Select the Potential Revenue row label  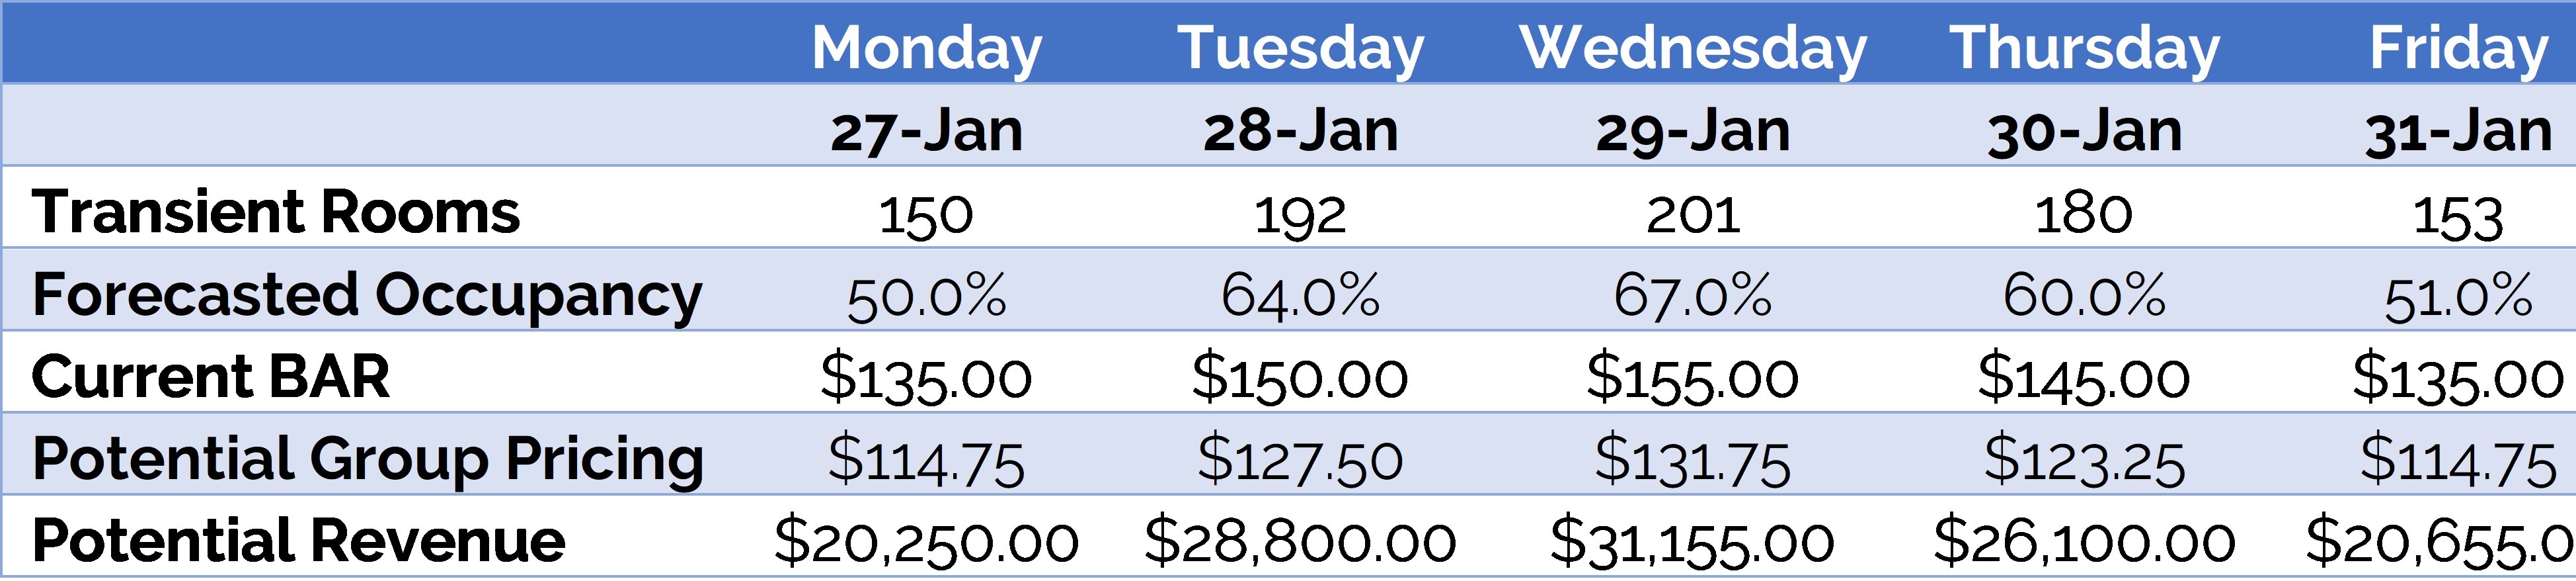pyautogui.click(x=298, y=541)
